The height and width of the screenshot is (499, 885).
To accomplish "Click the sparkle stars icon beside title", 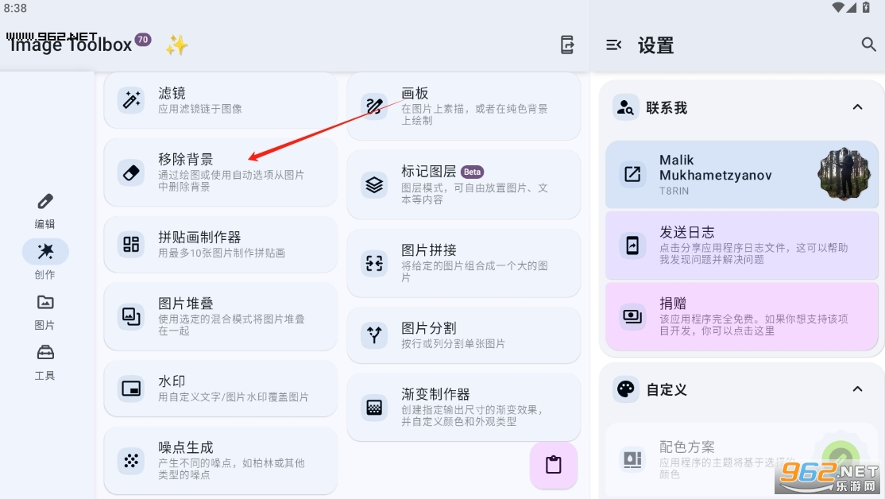I will (x=176, y=44).
